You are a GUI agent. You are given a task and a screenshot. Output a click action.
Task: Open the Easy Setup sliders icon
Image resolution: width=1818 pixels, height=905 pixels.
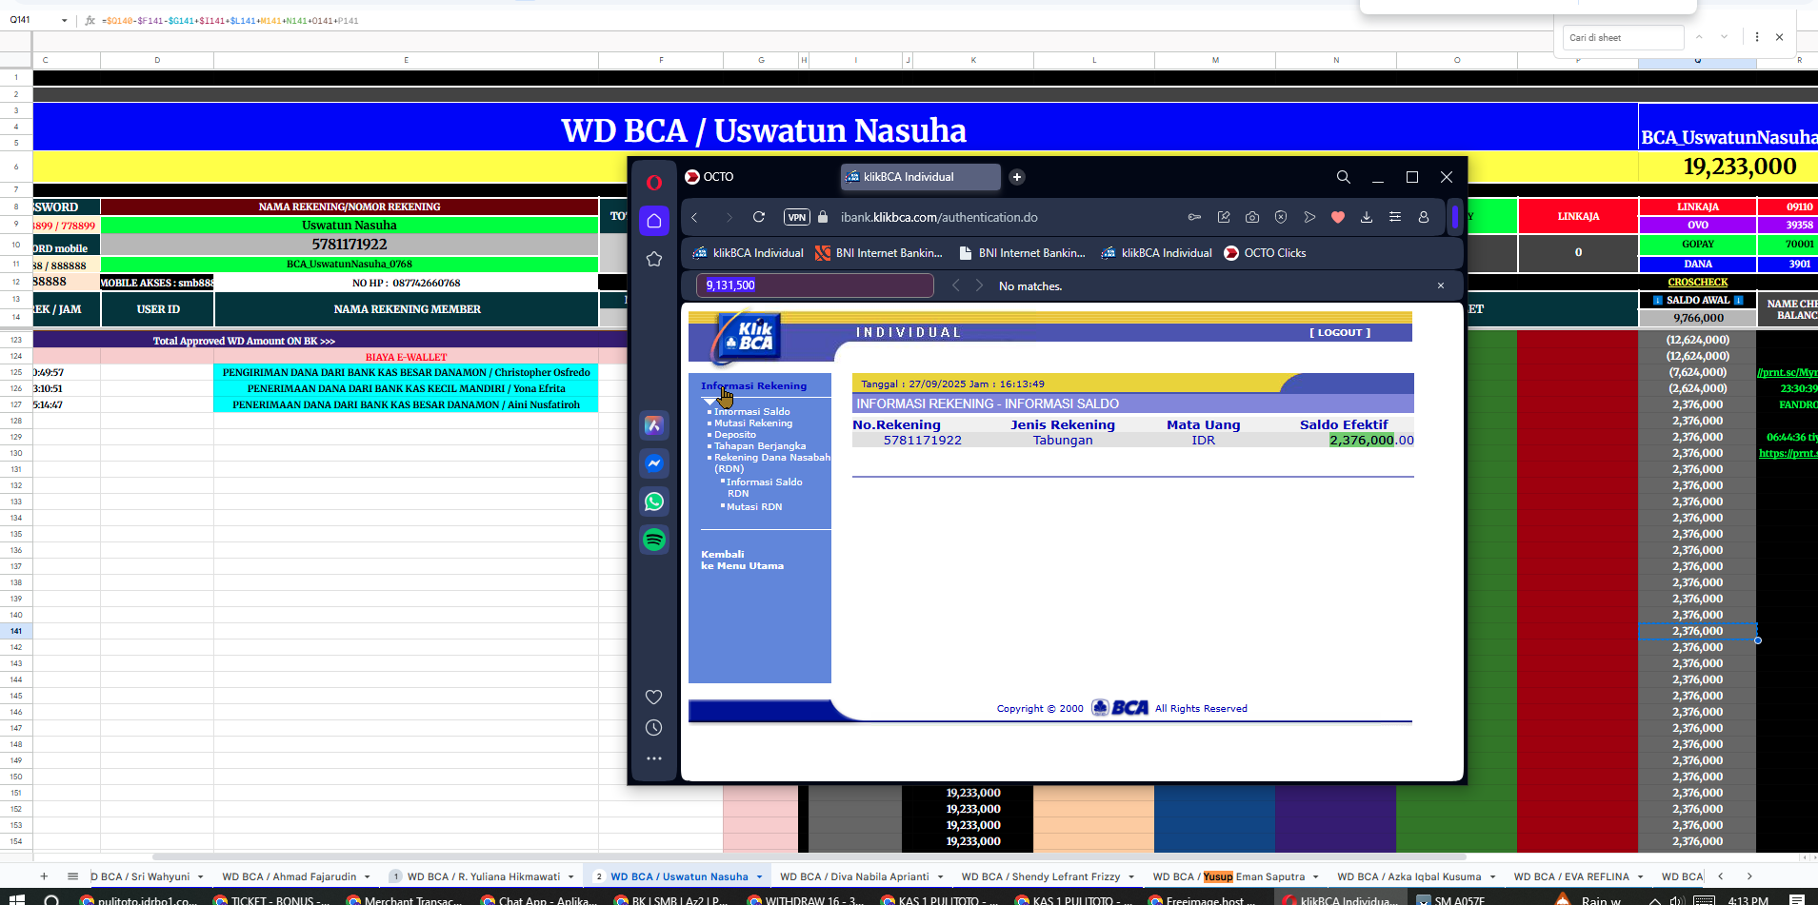tap(1395, 217)
